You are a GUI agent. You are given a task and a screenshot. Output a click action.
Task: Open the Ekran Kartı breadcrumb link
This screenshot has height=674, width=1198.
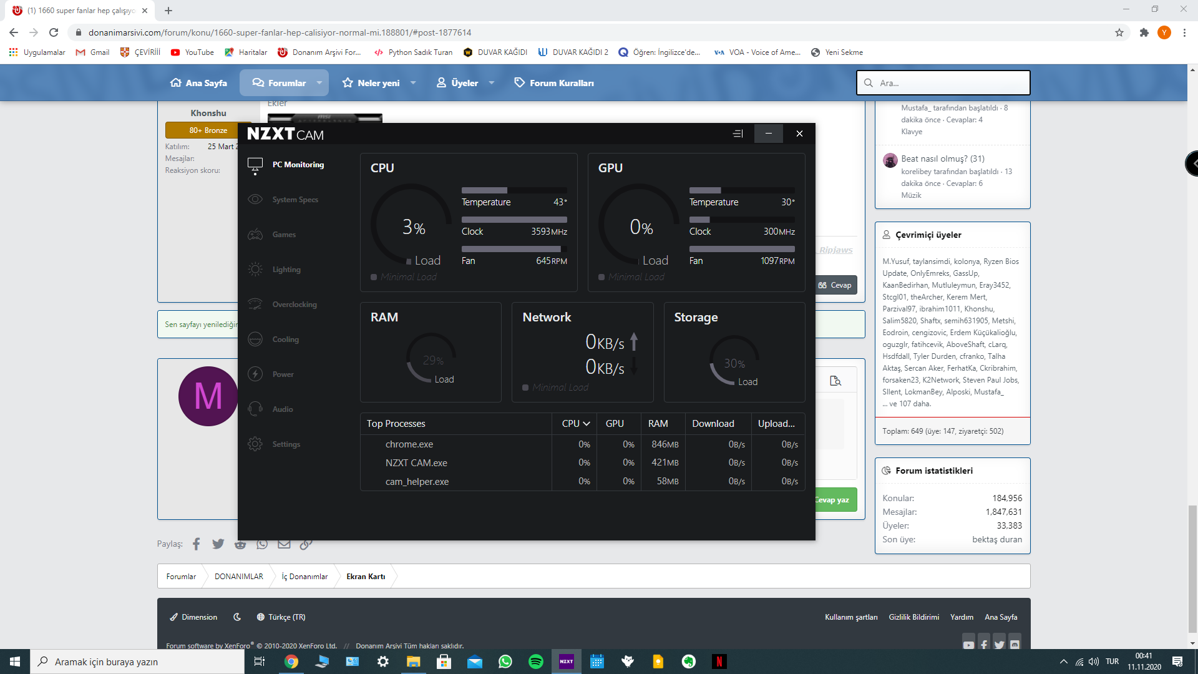(x=366, y=576)
